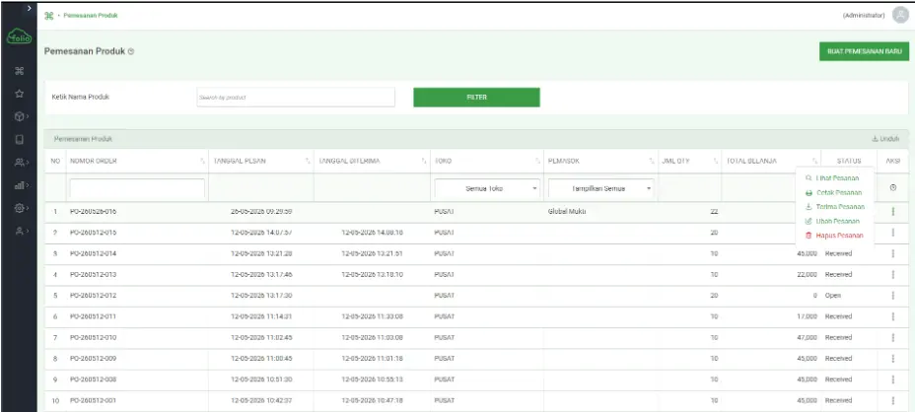
Task: Sort by TANGGAL PESAN column
Action: [308, 161]
